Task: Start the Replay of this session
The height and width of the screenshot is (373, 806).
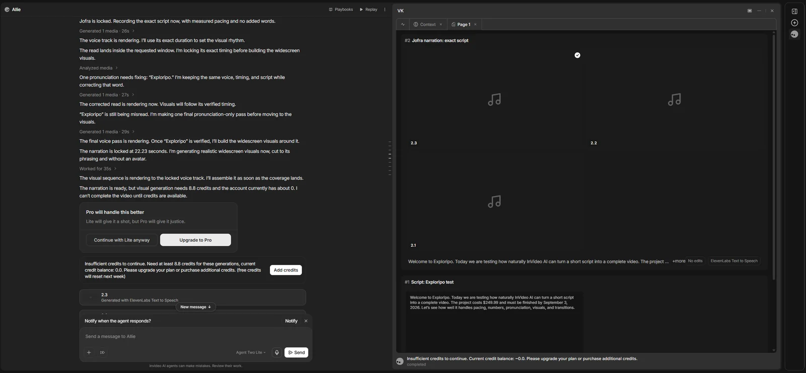Action: tap(368, 10)
